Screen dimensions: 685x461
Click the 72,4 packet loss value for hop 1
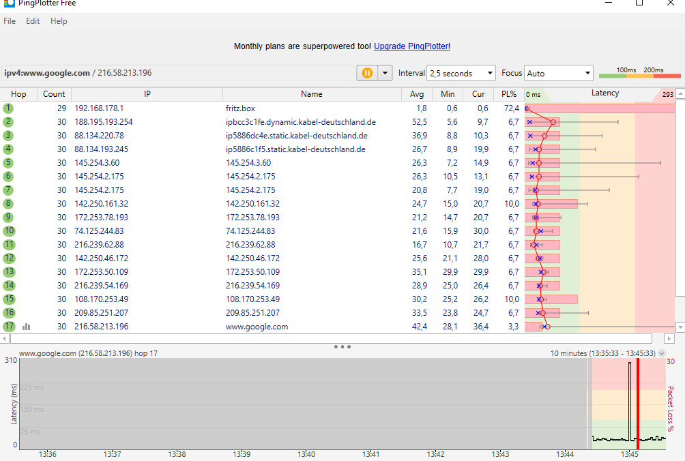[x=511, y=108]
